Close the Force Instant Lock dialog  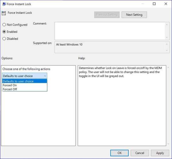pos(166,4)
